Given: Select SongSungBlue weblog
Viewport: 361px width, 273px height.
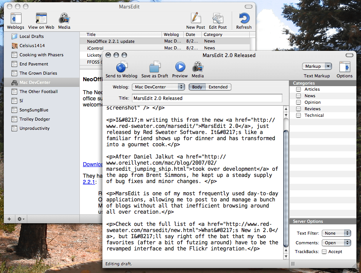Looking at the screenshot, I should (x=42, y=110).
